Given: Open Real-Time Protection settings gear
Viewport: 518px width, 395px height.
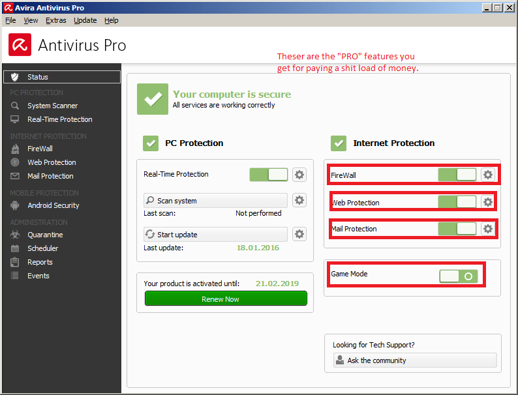Looking at the screenshot, I should (299, 175).
